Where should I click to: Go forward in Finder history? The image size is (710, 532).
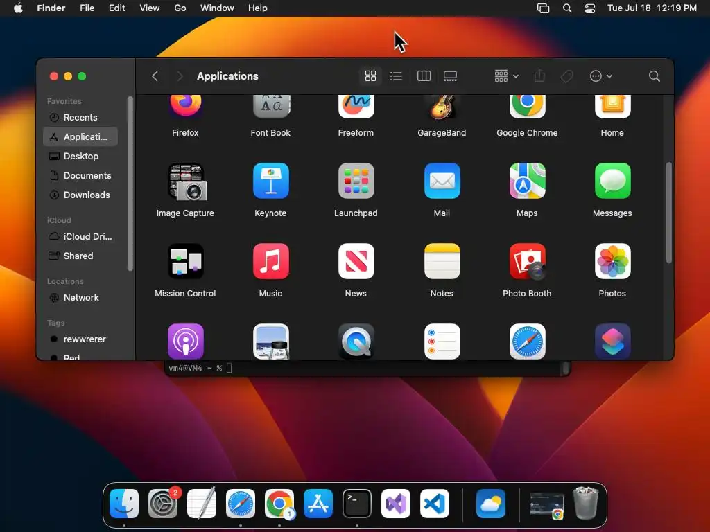pyautogui.click(x=180, y=76)
